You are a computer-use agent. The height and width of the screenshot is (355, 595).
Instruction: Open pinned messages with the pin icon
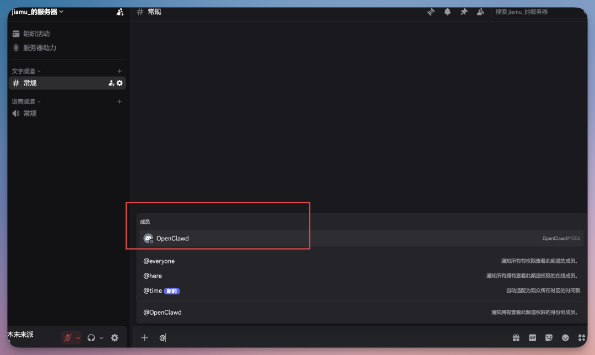[x=464, y=12]
